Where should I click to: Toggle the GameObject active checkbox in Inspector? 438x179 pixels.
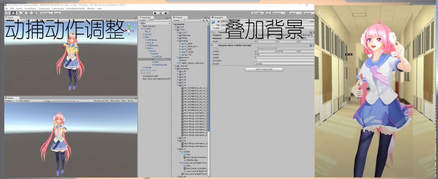pos(219,21)
